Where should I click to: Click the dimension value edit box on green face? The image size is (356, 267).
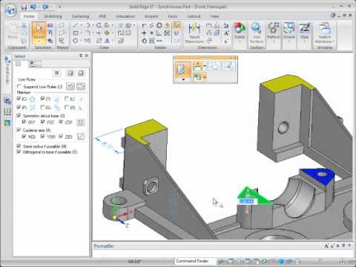[247, 202]
